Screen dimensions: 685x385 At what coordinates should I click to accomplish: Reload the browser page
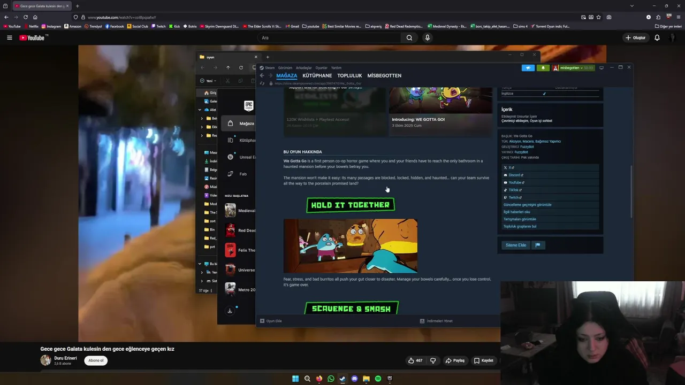(25, 17)
